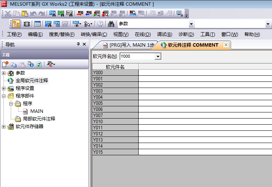Close the 软元件注释 COMMENT tab
The height and width of the screenshot is (187, 272).
[x=226, y=45]
